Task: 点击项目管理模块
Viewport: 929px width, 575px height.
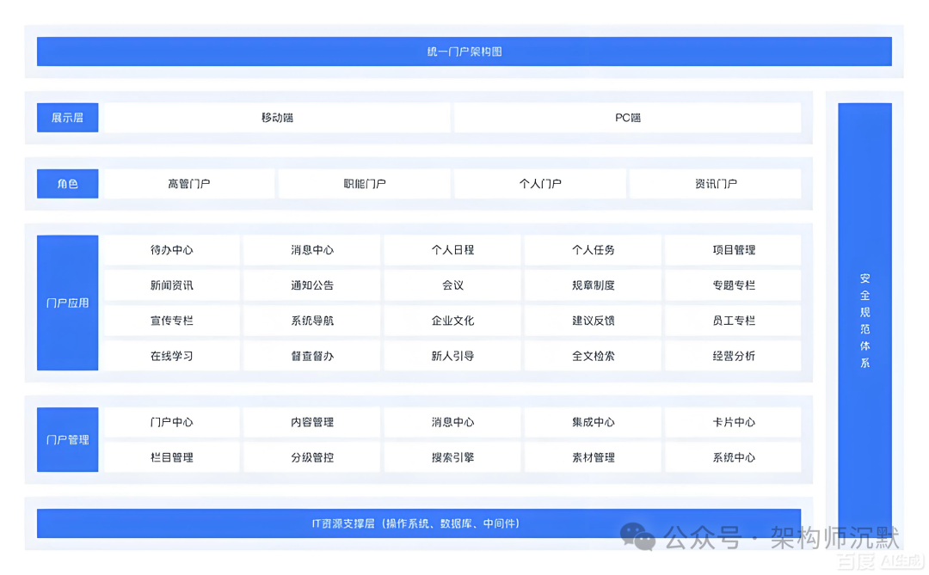Action: coord(733,250)
